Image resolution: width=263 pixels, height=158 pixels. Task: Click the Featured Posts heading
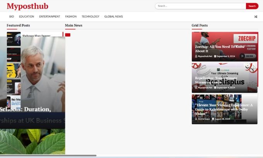[x=18, y=25]
